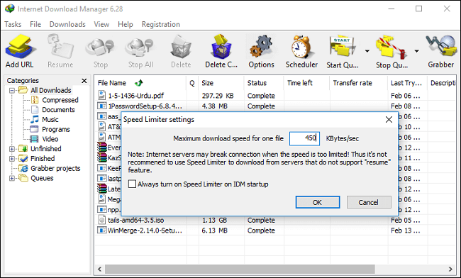
Task: Open Stop Queue dropdown arrow
Action: 416,51
